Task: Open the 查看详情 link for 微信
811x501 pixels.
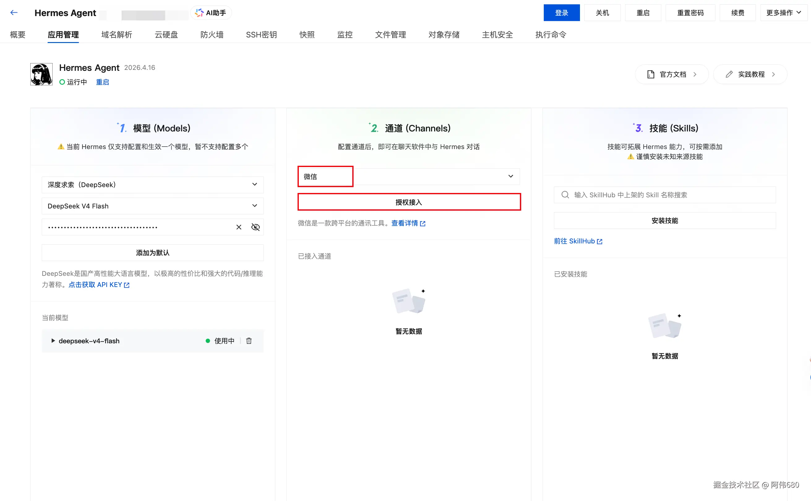Action: click(408, 223)
